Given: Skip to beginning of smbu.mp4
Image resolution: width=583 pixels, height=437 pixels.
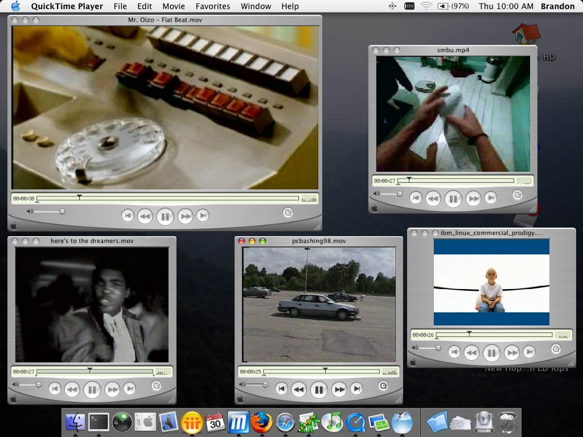Looking at the screenshot, I should [416, 197].
